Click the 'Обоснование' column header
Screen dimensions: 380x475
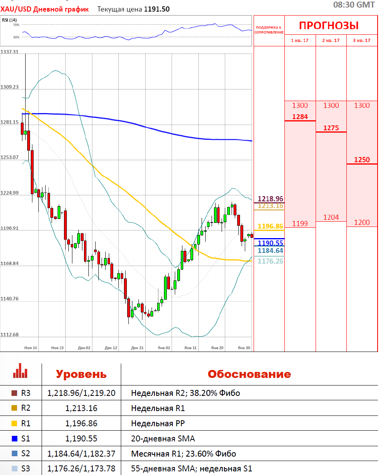click(x=249, y=374)
